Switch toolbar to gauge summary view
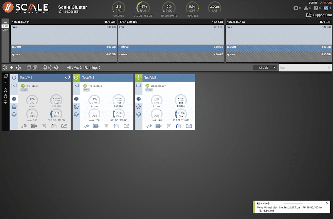This screenshot has height=219, width=333. (45, 67)
